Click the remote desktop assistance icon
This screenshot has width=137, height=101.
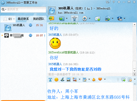108,18
